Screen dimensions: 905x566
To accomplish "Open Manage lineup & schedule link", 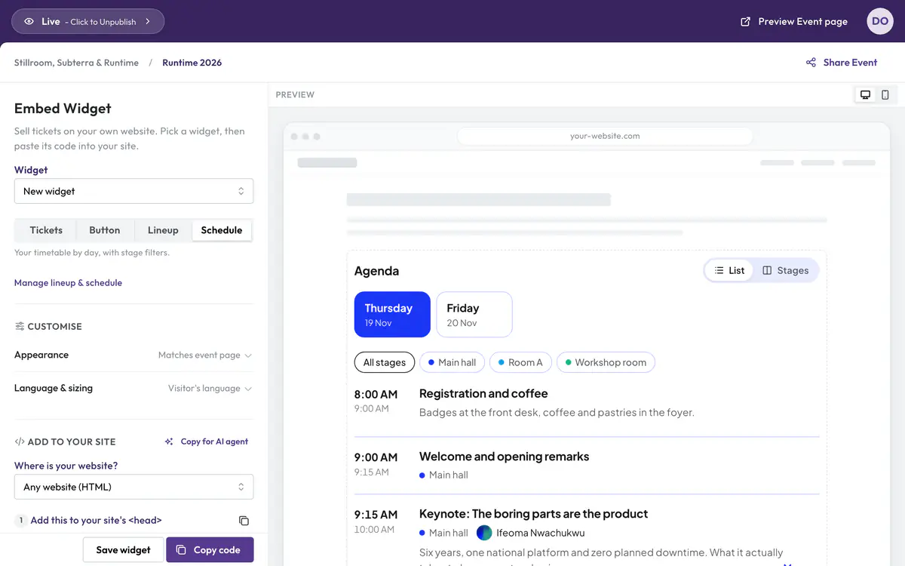I will point(68,283).
